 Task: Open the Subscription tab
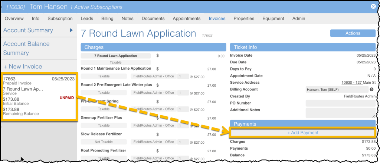[60, 19]
